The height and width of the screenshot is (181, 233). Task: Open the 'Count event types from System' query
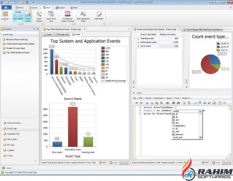(x=19, y=44)
